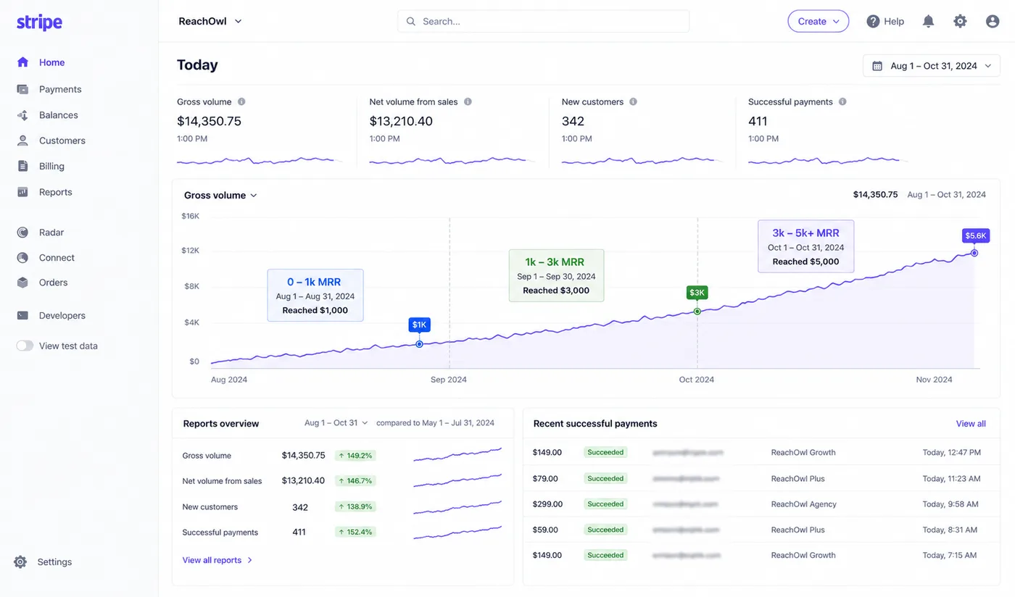1015x597 pixels.
Task: Click the Home house icon in sidebar
Action: [23, 62]
